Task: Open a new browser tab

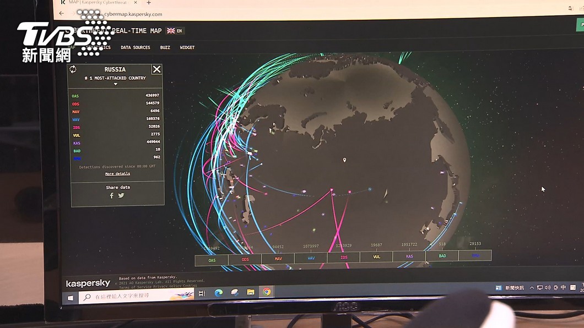Action: (149, 3)
